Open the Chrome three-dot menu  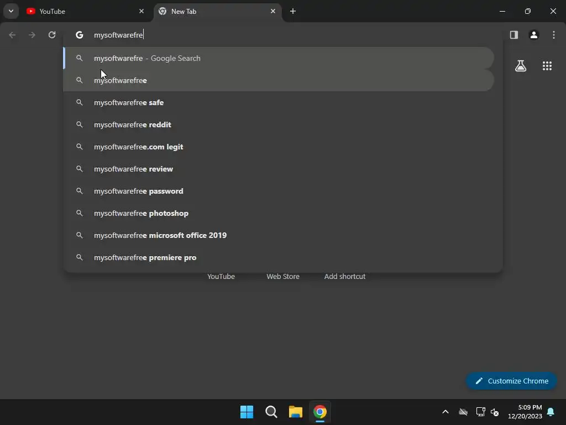coord(554,35)
